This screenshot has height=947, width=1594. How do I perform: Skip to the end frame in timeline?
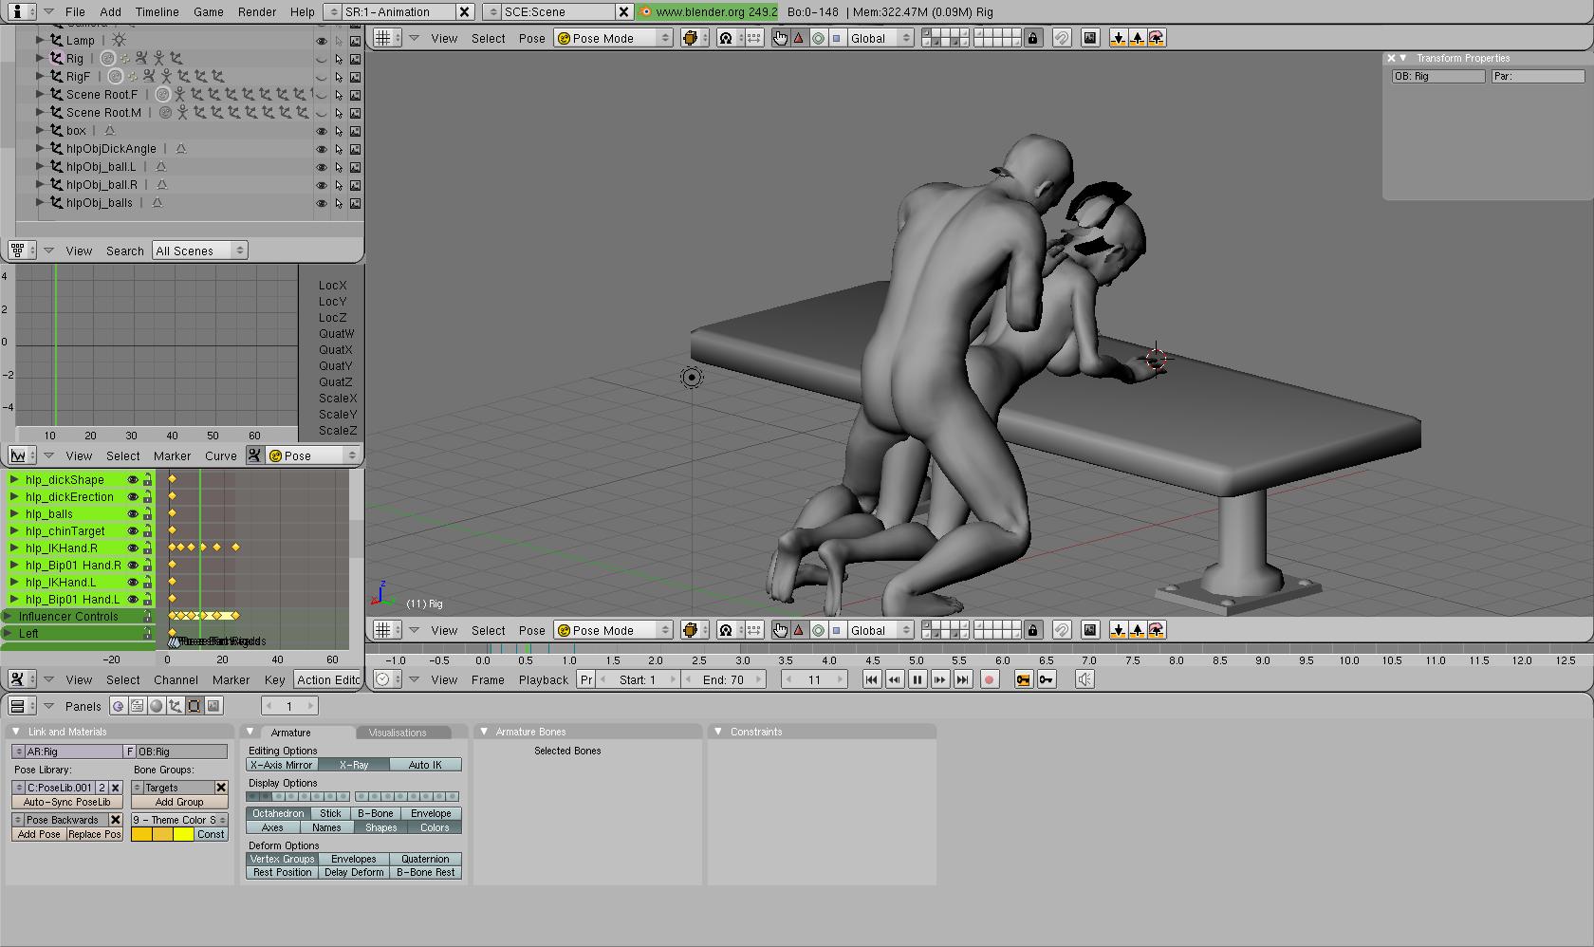point(962,679)
